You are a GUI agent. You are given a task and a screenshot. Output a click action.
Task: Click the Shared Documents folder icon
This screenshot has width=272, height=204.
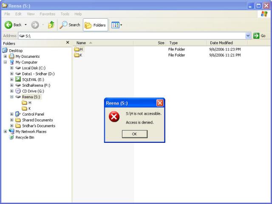(x=18, y=120)
